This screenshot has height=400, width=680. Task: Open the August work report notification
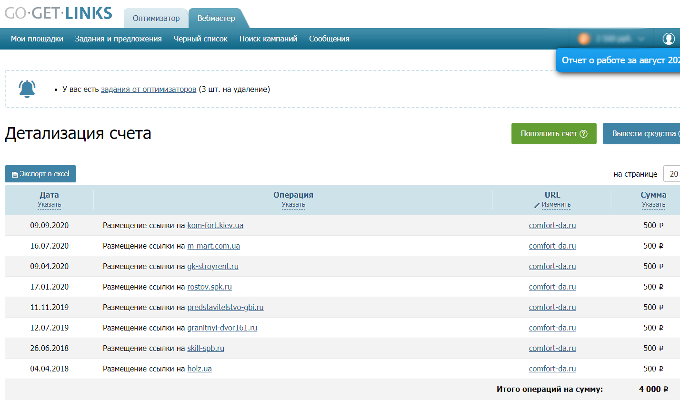click(x=618, y=60)
